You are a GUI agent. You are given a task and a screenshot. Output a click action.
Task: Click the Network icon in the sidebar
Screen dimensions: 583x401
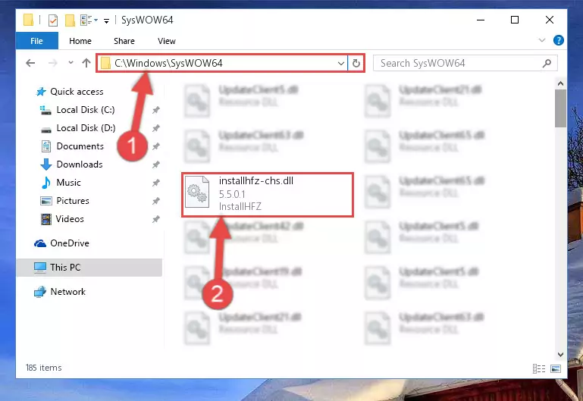point(39,292)
